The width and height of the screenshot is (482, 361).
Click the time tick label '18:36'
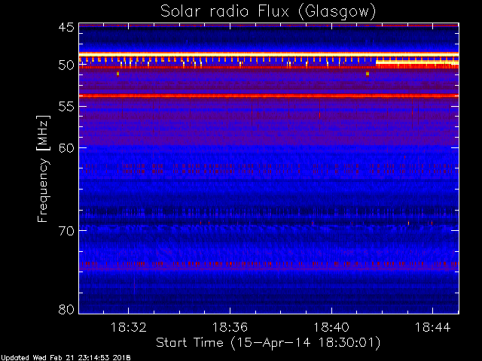coord(230,327)
